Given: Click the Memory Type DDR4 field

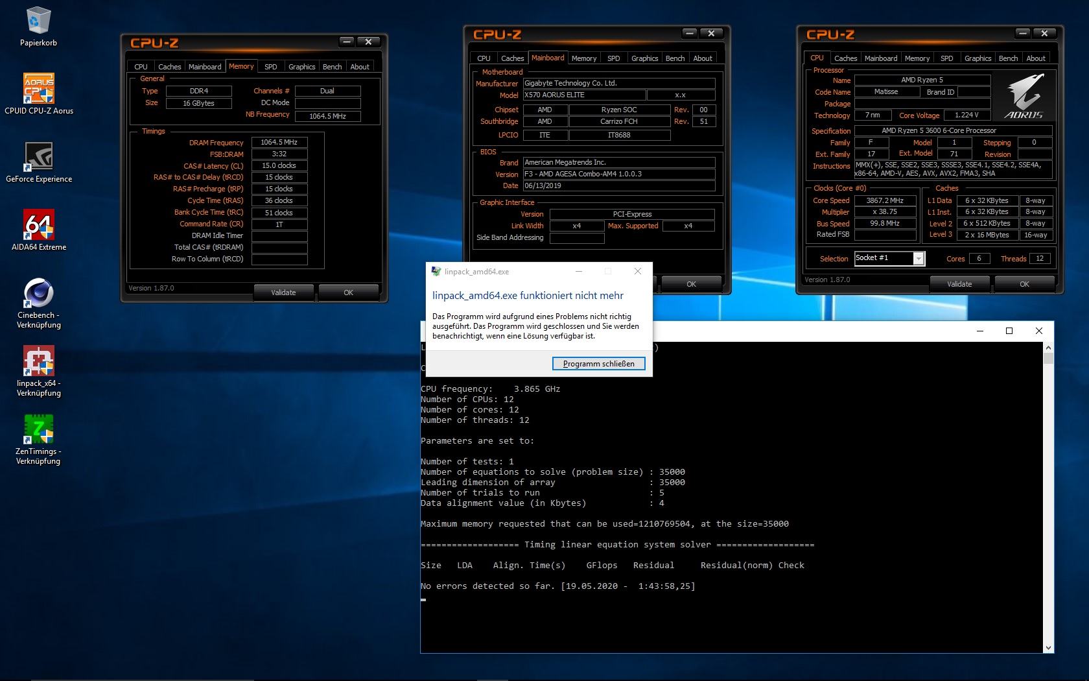Looking at the screenshot, I should 199,91.
